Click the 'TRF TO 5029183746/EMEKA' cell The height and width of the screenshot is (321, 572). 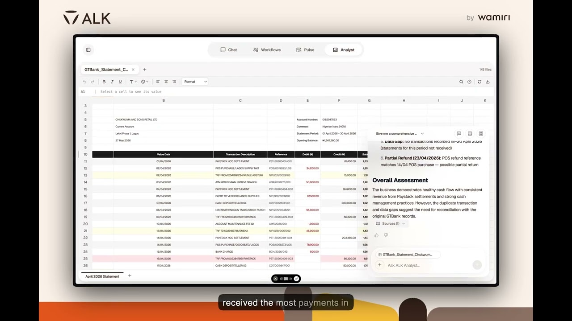(x=240, y=231)
